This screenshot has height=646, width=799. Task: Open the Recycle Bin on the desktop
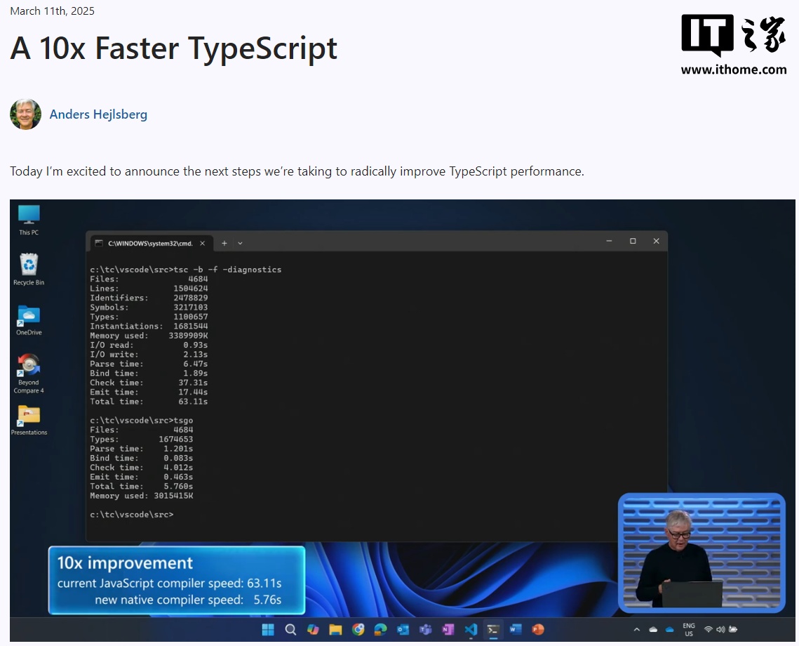[28, 263]
